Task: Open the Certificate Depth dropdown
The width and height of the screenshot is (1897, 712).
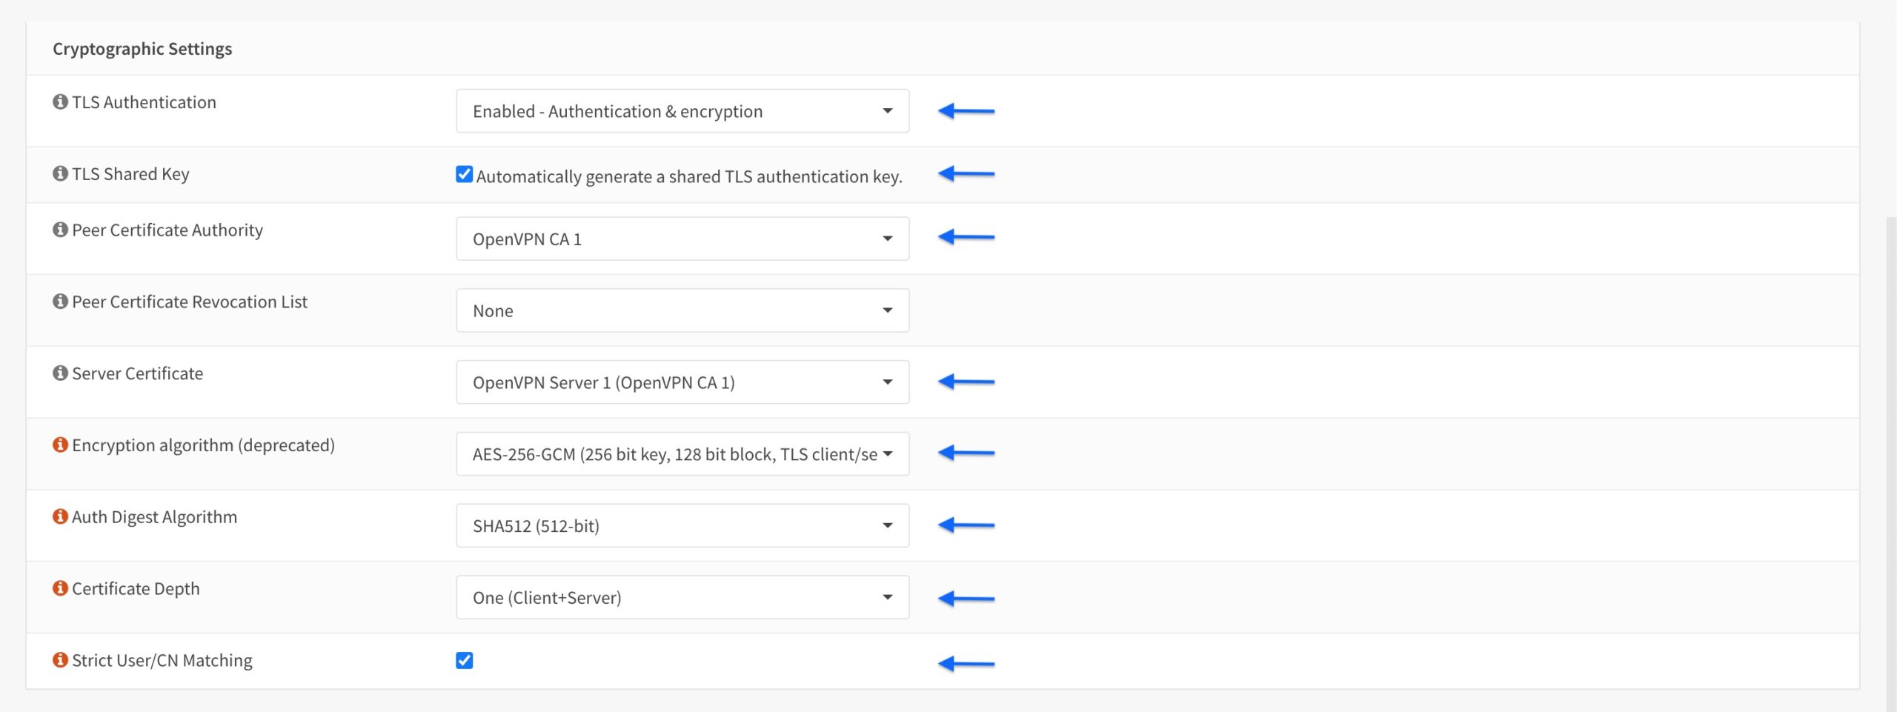Action: tap(682, 597)
